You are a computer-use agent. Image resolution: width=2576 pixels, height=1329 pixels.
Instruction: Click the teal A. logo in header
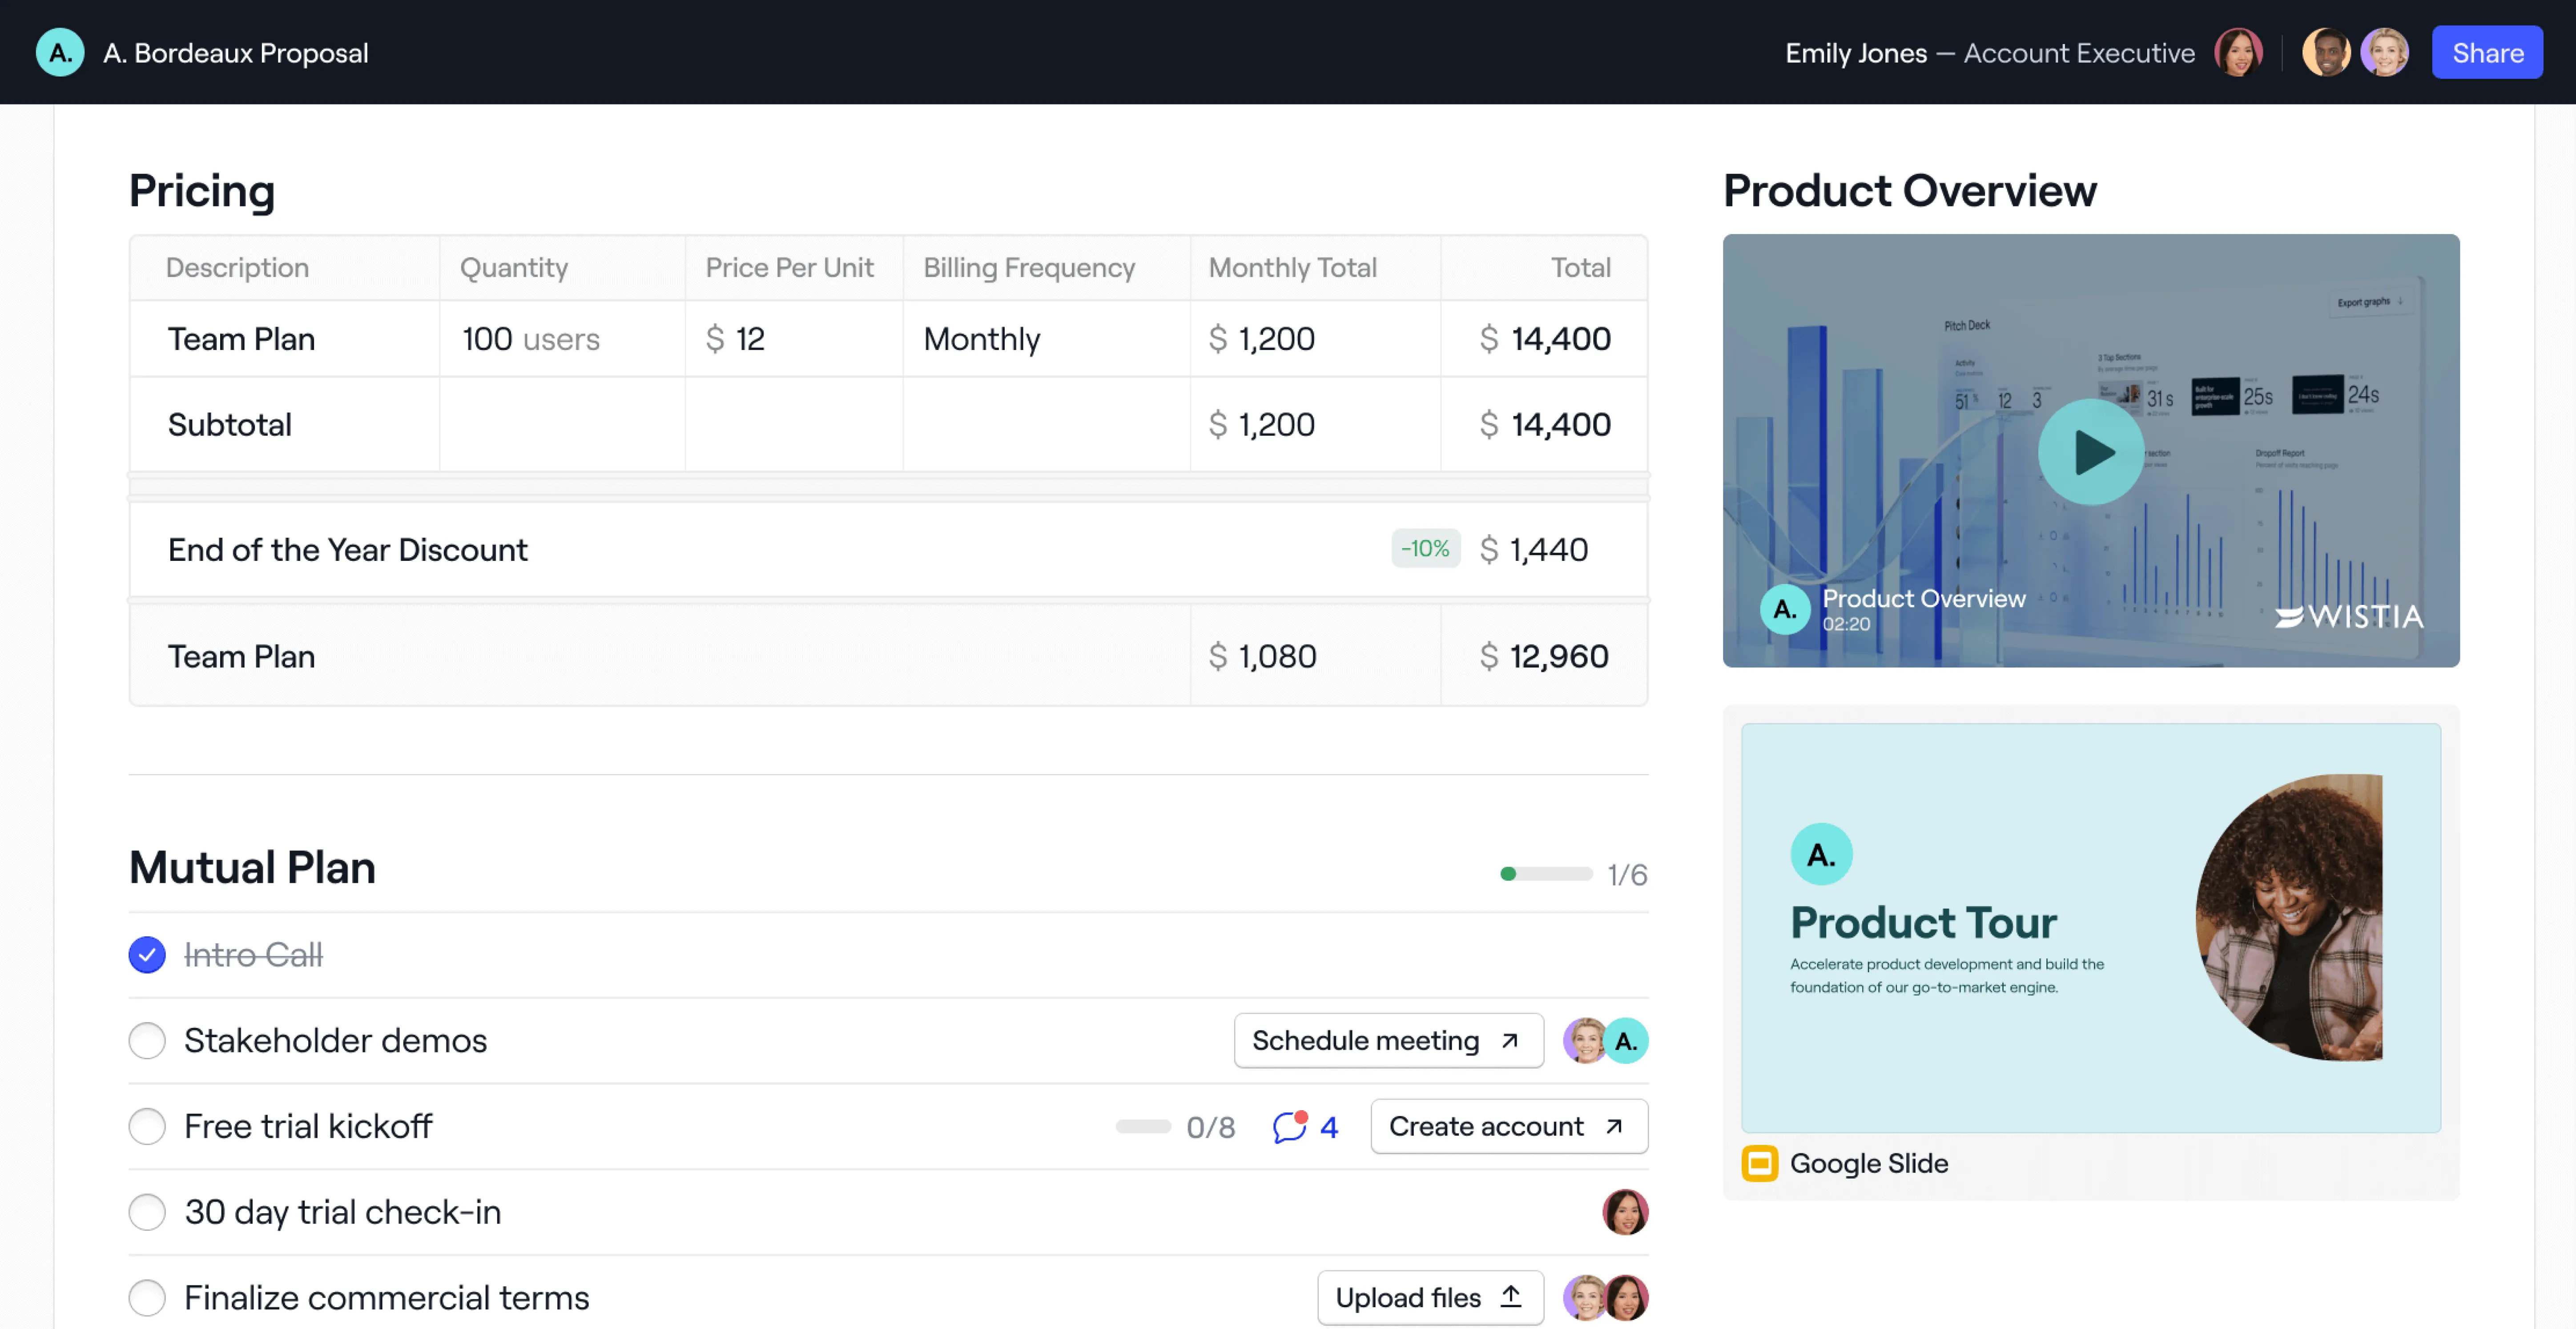(x=60, y=52)
